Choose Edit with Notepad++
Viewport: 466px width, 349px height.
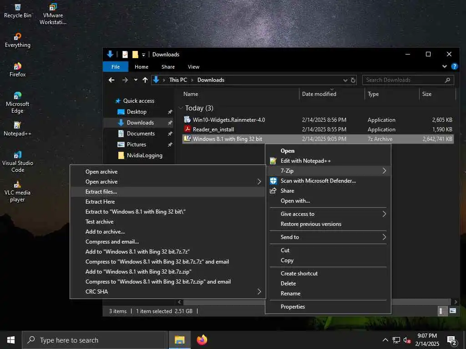[x=328, y=161]
